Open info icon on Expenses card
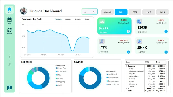This screenshot has height=97, width=173. pyautogui.click(x=166, y=32)
